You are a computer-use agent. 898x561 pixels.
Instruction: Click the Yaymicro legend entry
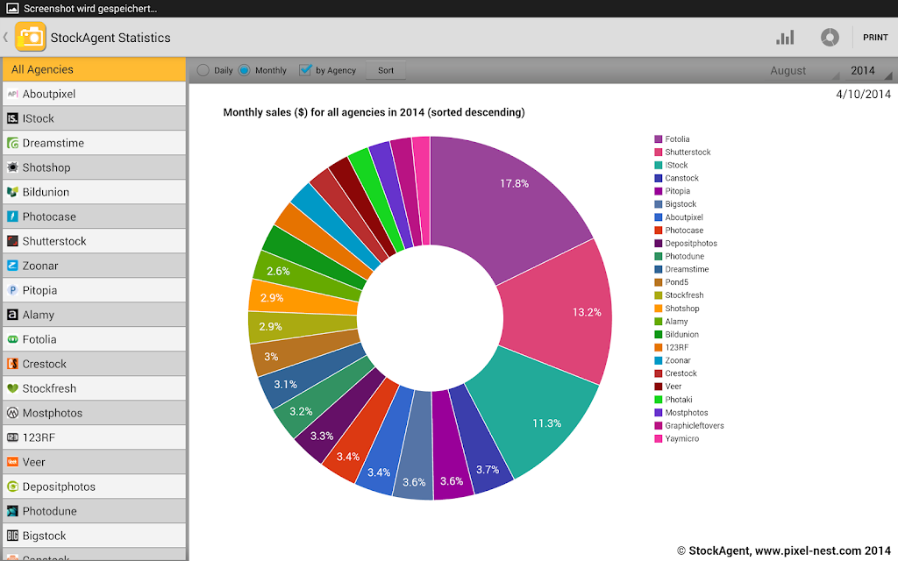point(676,438)
